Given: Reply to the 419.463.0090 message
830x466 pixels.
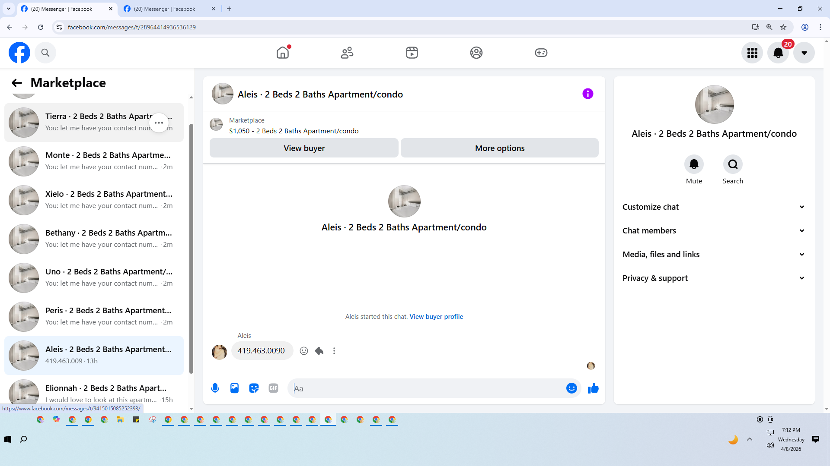Looking at the screenshot, I should 319,351.
